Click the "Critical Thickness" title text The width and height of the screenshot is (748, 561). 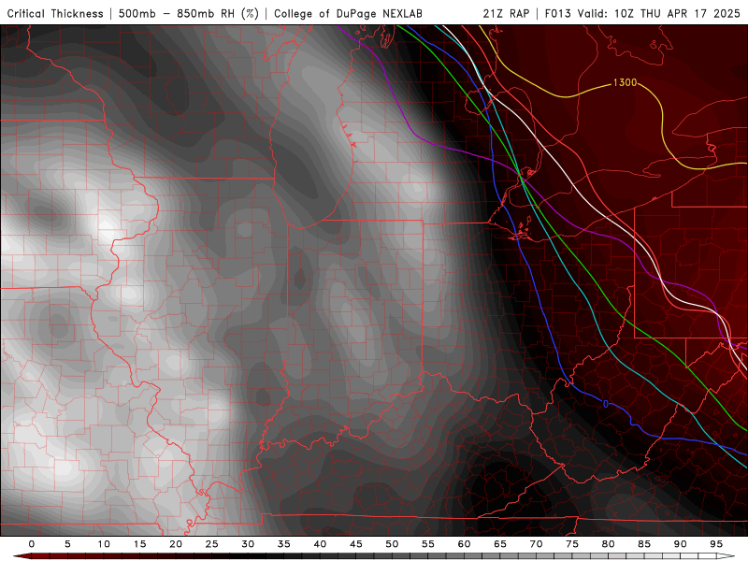point(55,13)
